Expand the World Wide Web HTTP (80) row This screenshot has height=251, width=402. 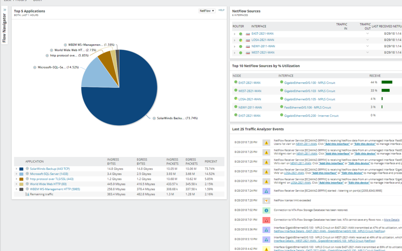16,184
